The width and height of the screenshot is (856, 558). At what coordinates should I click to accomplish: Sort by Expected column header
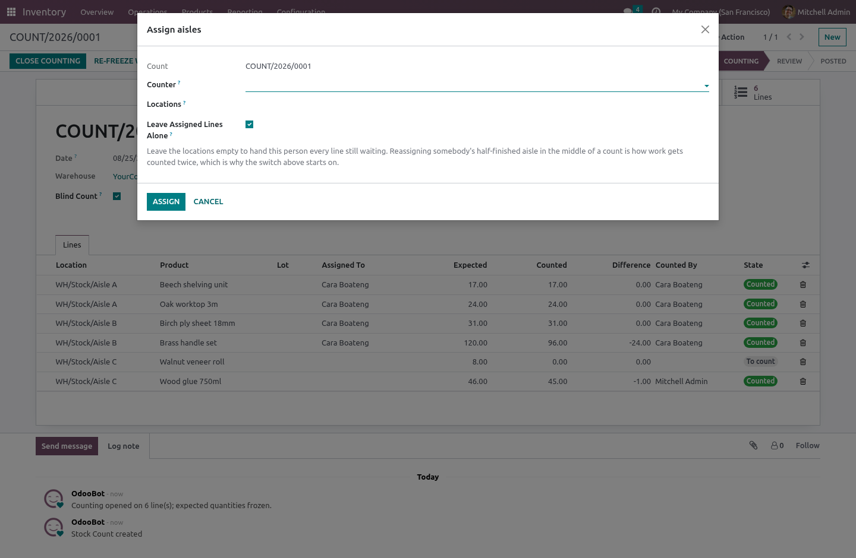(470, 265)
